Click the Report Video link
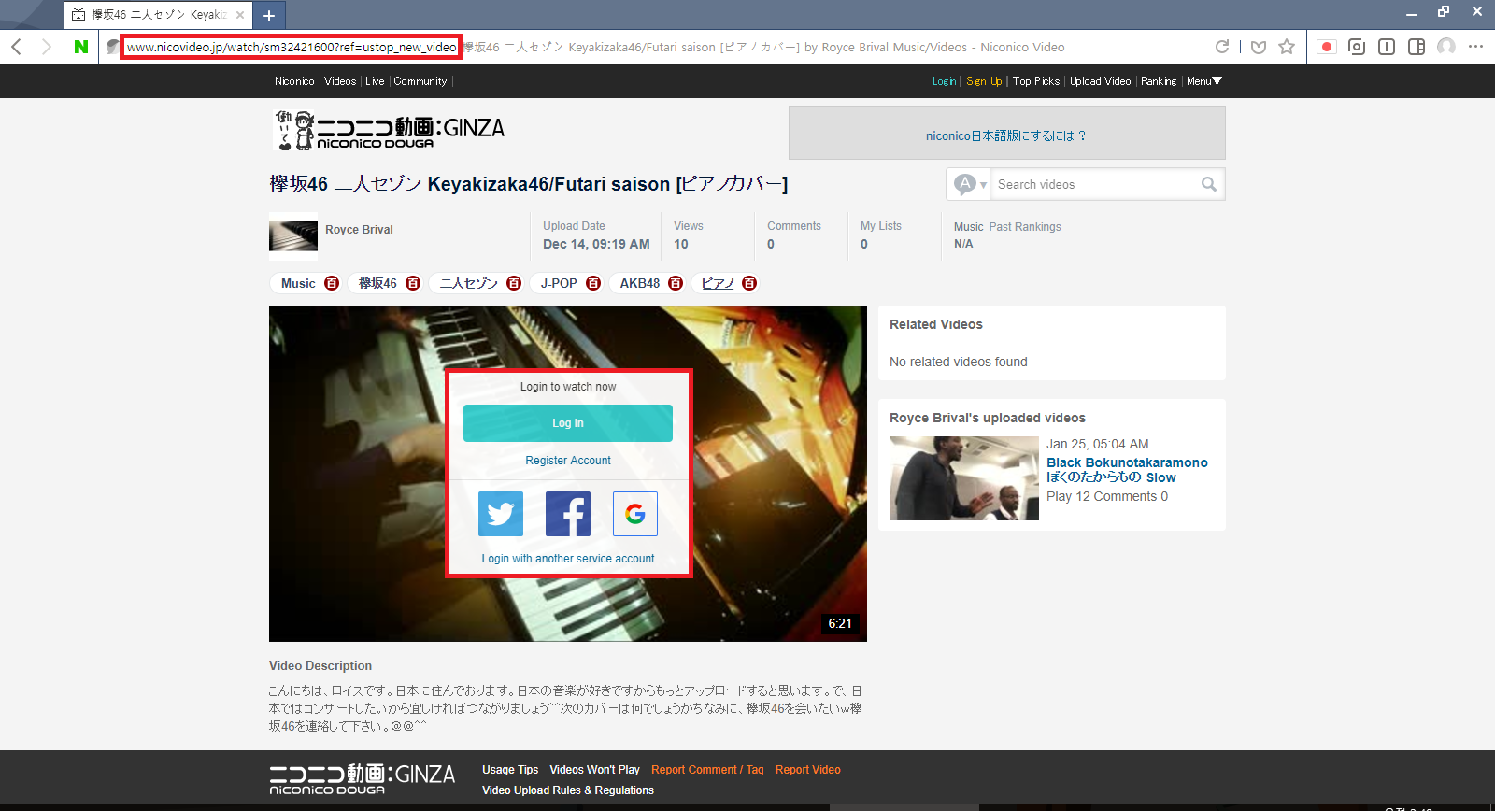This screenshot has height=811, width=1495. pos(807,770)
